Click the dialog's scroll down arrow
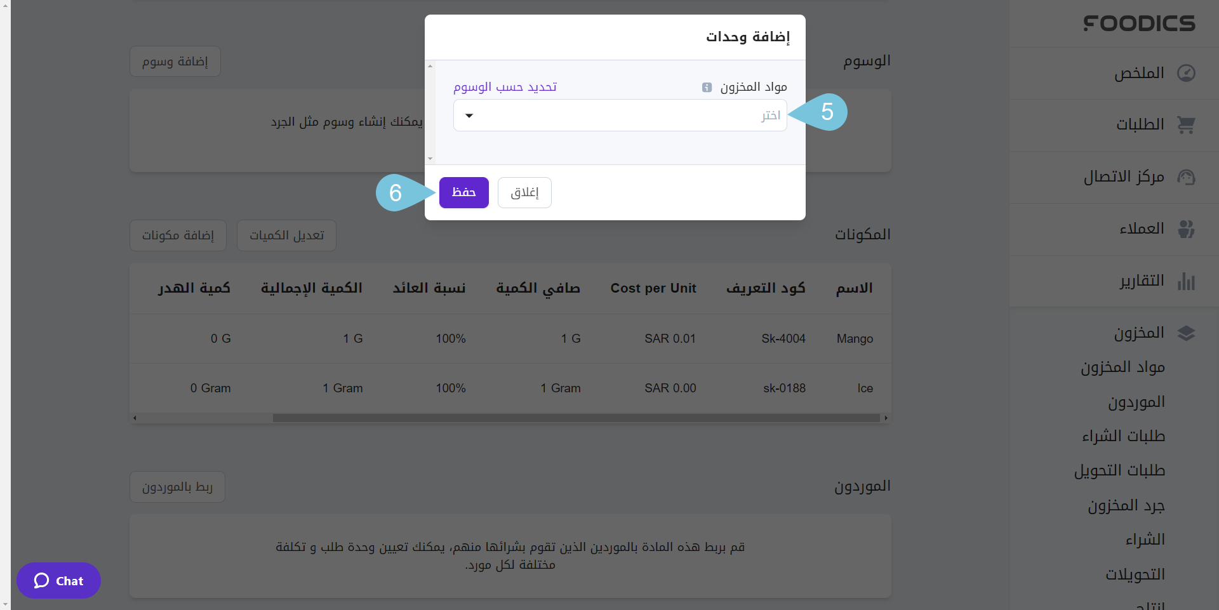This screenshot has height=610, width=1219. [x=430, y=159]
